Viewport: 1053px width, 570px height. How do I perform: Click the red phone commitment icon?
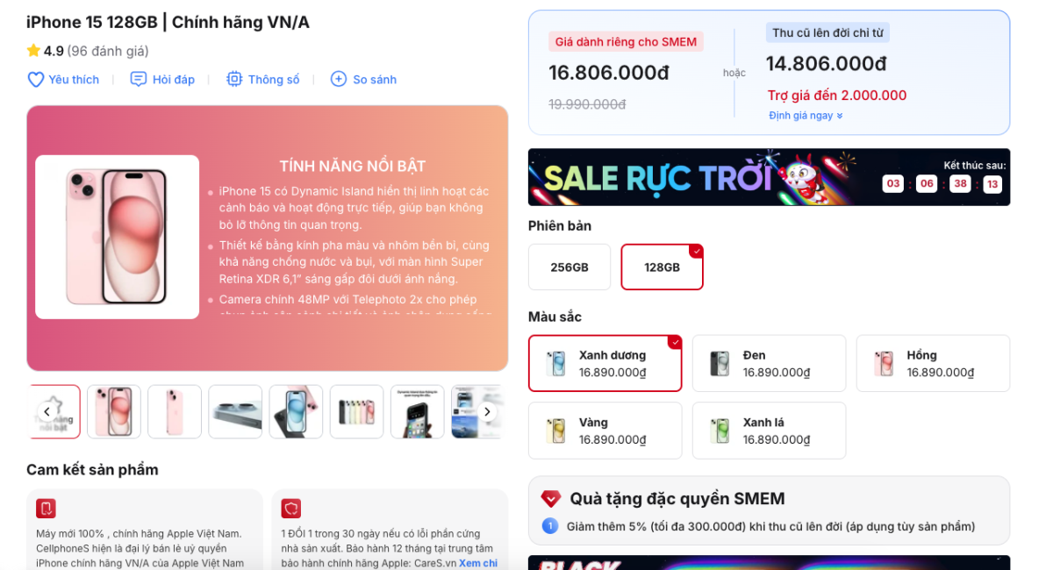click(x=47, y=509)
